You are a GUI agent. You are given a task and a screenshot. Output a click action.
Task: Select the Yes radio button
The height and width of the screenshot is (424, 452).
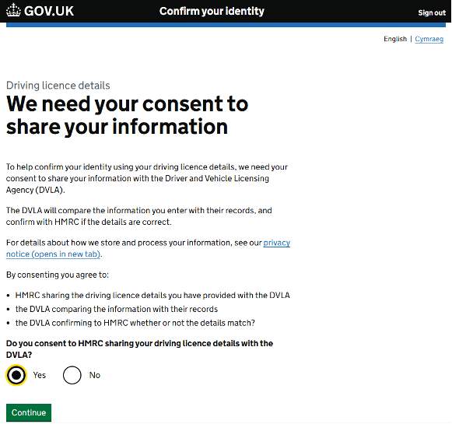tap(16, 375)
